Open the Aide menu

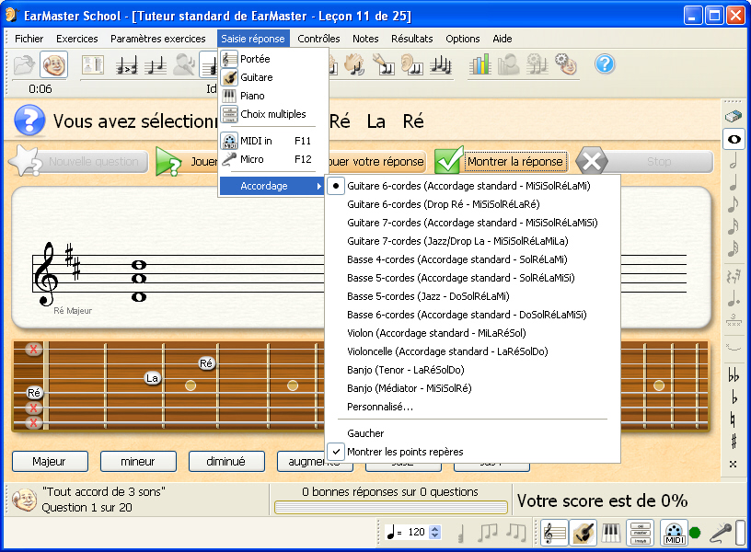tap(503, 39)
